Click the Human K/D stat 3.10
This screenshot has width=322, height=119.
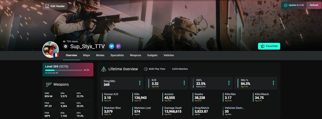point(107,98)
